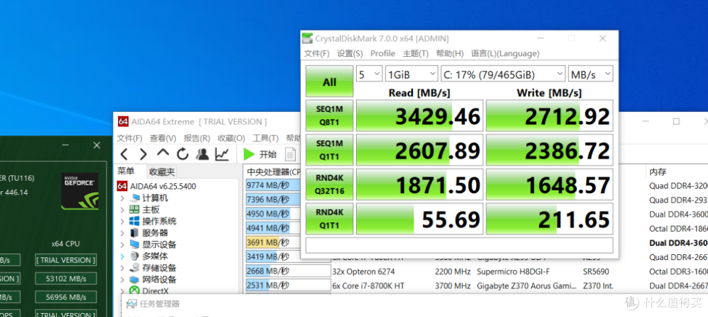Run all tests with All button
The width and height of the screenshot is (708, 317).
(330, 82)
